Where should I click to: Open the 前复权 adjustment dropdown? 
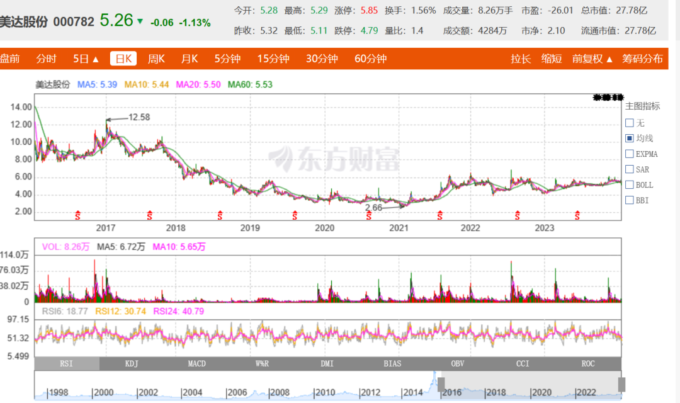(x=592, y=59)
